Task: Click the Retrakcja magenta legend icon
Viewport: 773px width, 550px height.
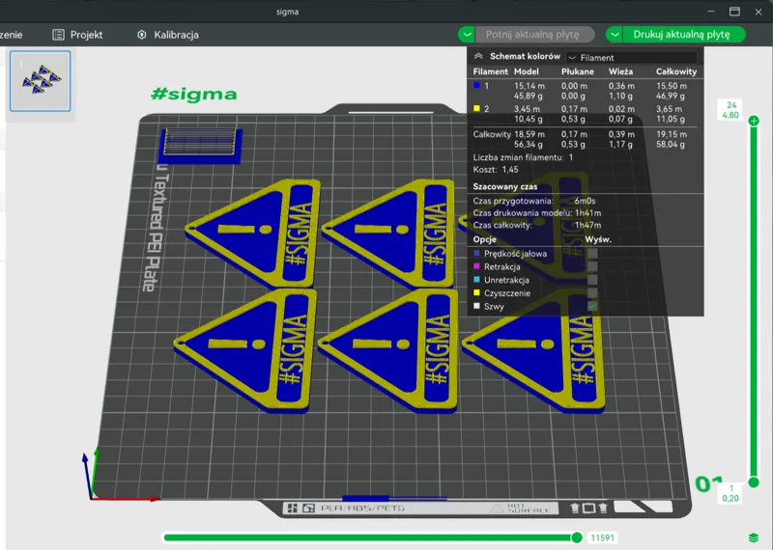Action: point(476,266)
